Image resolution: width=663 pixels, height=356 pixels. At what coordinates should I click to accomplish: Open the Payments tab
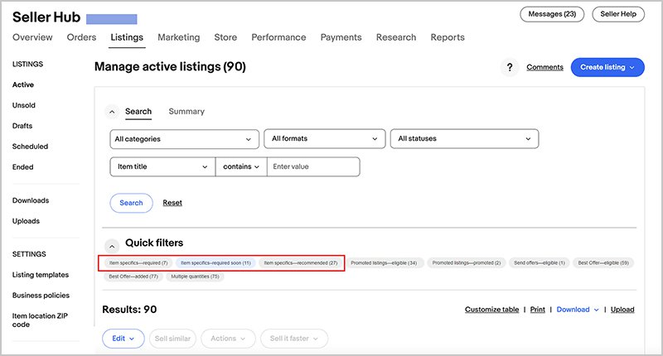click(x=341, y=37)
